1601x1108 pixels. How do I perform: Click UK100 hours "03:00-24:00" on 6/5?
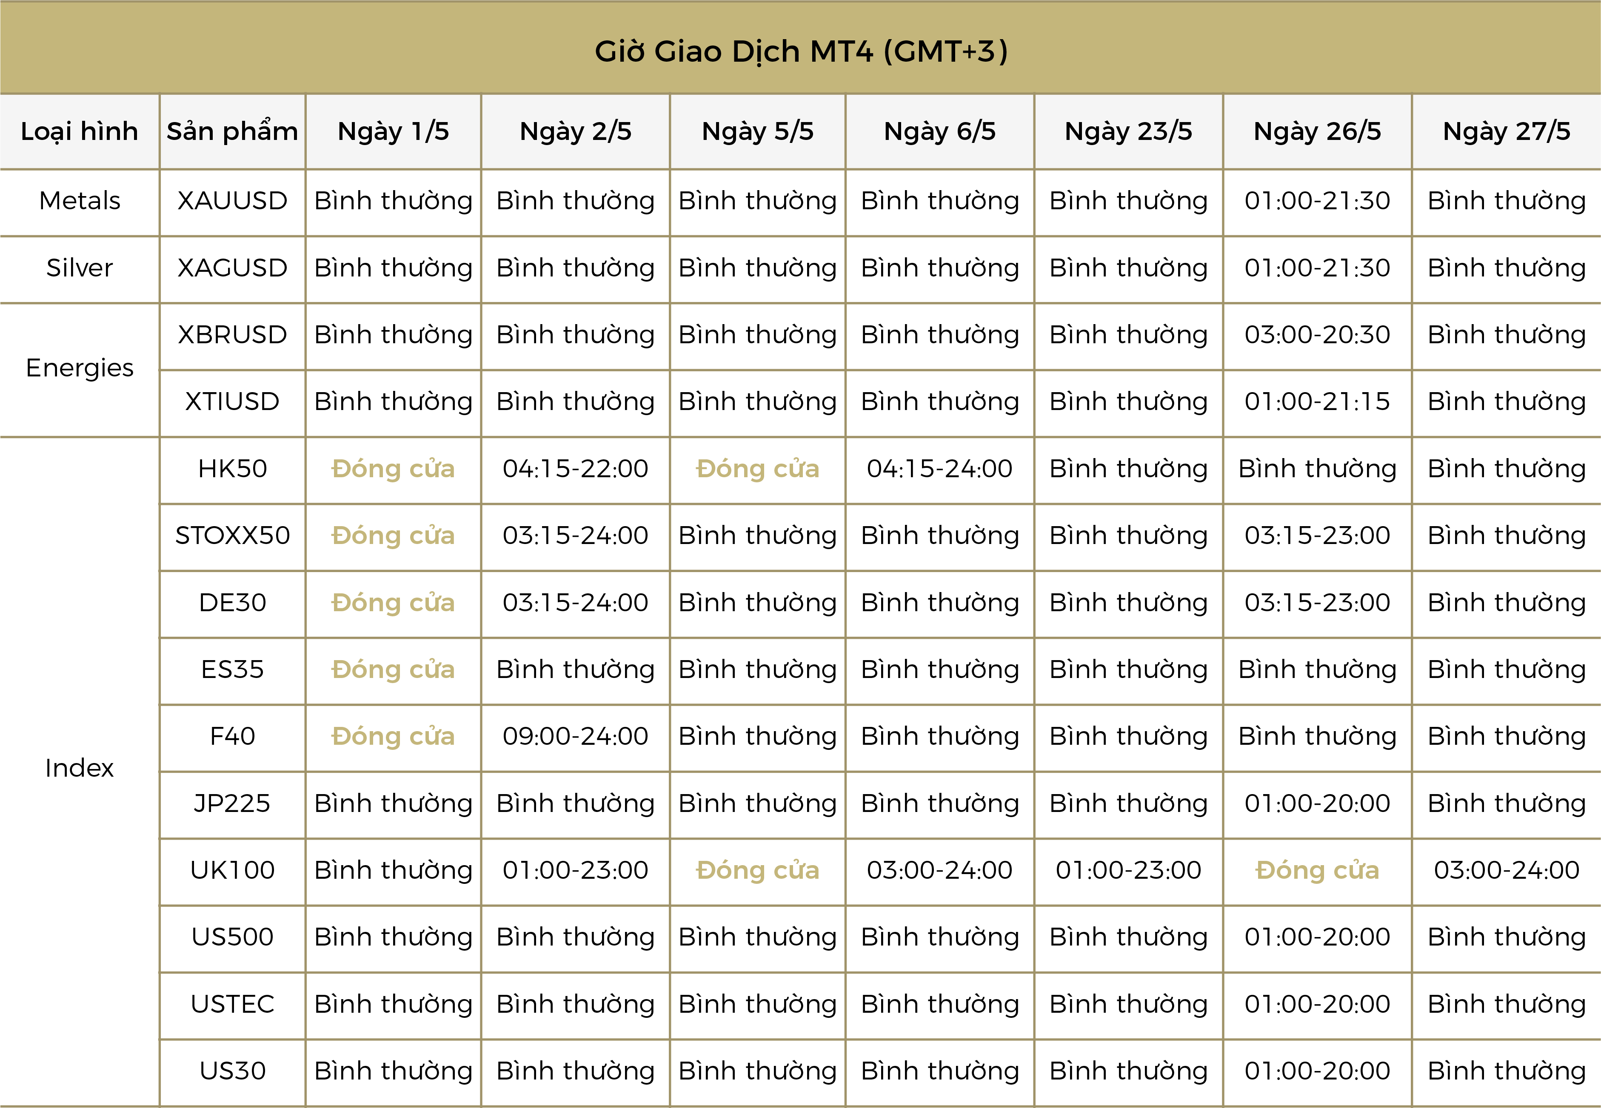[940, 870]
